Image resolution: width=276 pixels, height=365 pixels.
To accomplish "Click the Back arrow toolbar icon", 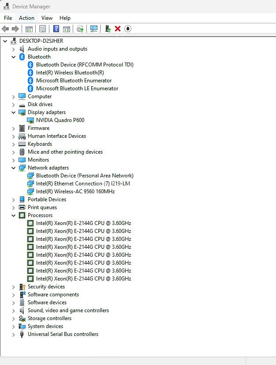I will 5,29.
